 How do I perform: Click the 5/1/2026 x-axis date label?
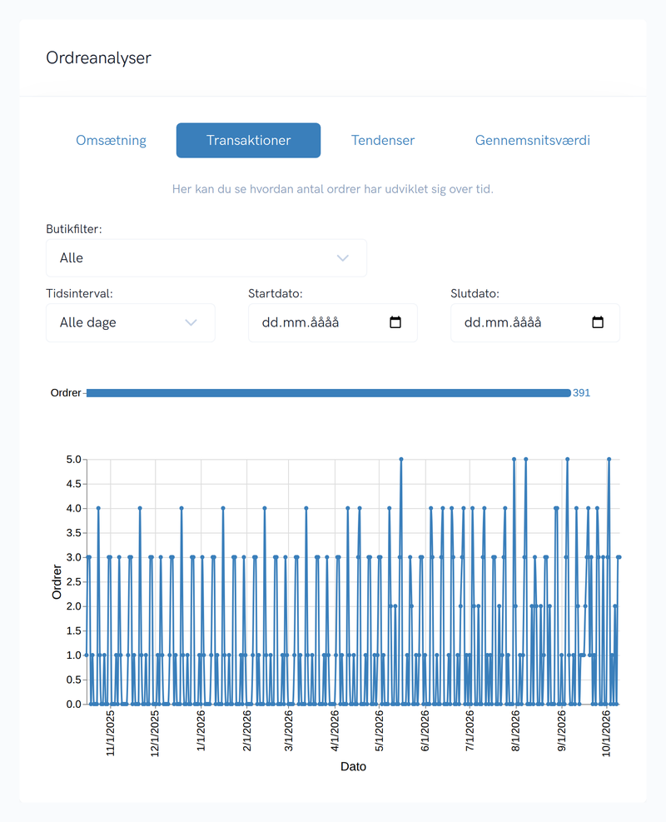point(380,730)
